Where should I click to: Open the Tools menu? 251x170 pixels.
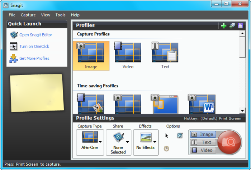click(x=60, y=15)
